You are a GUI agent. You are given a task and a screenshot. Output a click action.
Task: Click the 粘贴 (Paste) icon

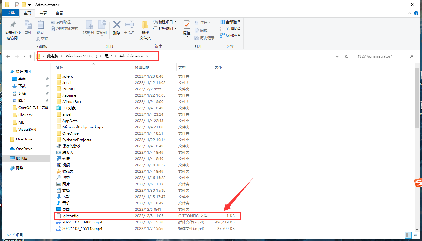coord(41,27)
